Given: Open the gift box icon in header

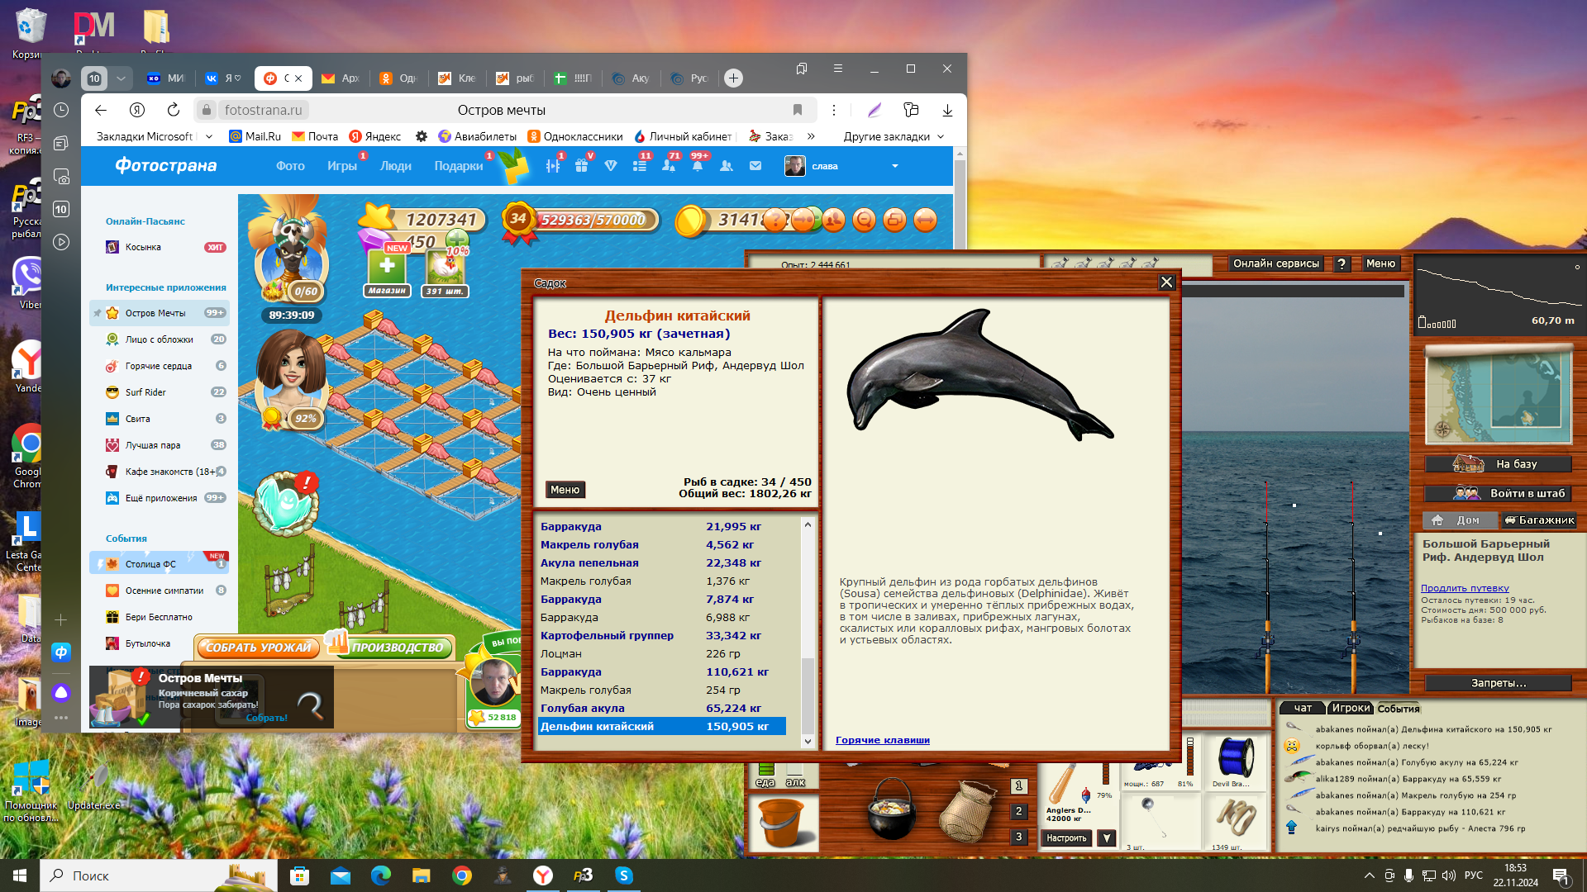Looking at the screenshot, I should point(582,166).
